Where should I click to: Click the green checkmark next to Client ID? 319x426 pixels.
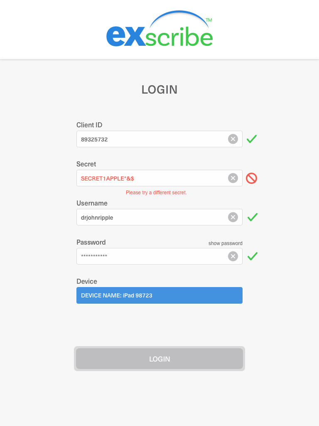tap(252, 139)
